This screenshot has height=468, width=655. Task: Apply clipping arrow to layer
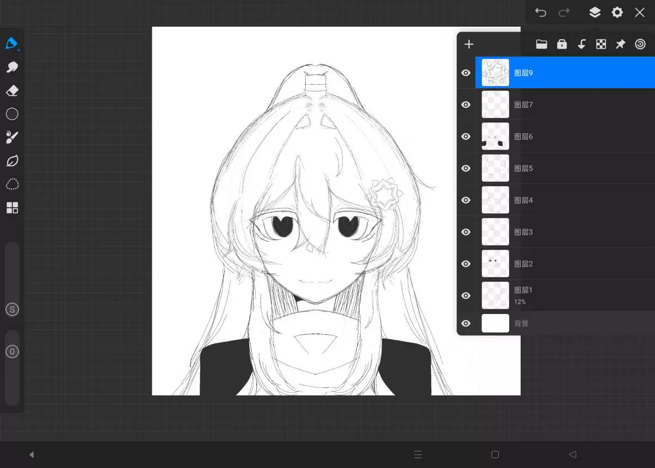click(x=582, y=45)
